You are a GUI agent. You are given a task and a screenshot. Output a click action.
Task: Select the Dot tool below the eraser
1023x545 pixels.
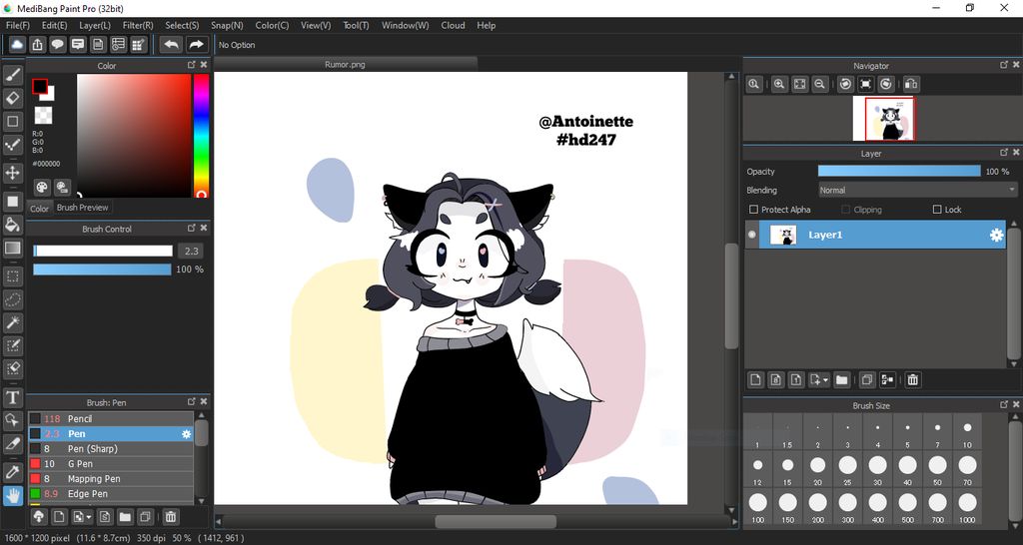pos(12,121)
